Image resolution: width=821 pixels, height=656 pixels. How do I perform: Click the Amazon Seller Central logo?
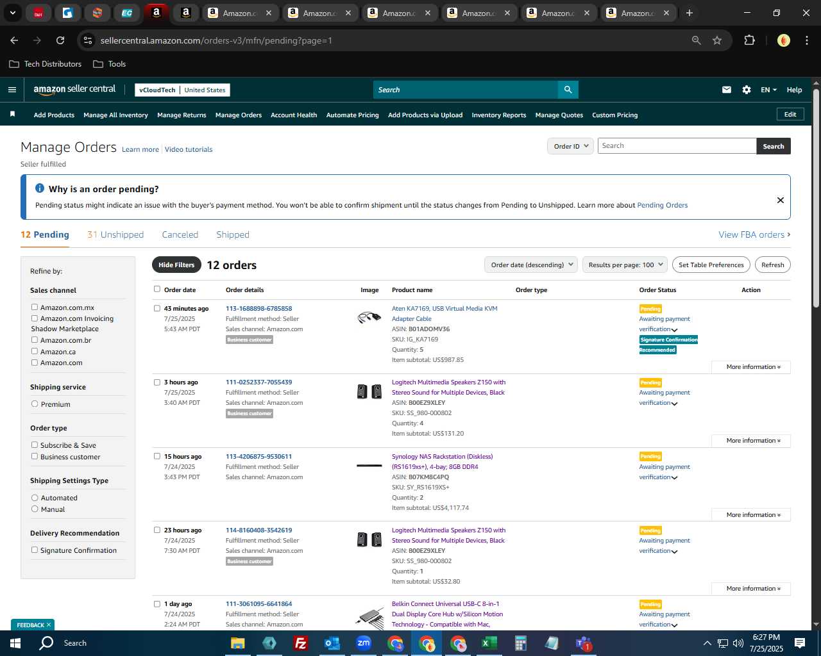[x=74, y=90]
